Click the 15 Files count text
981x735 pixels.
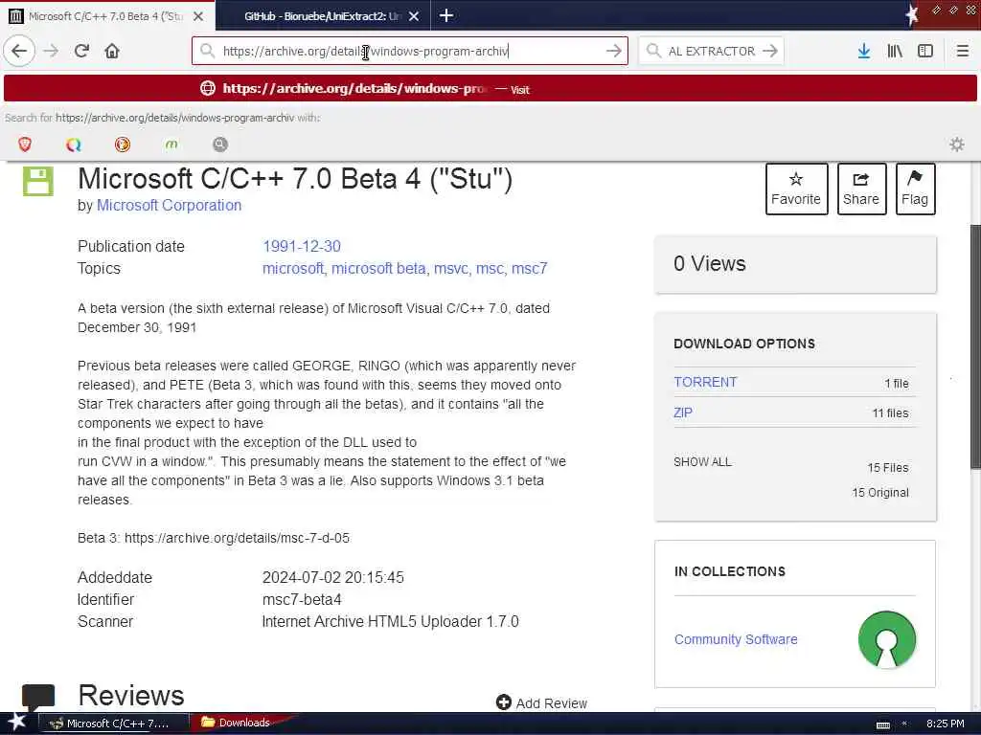888,467
